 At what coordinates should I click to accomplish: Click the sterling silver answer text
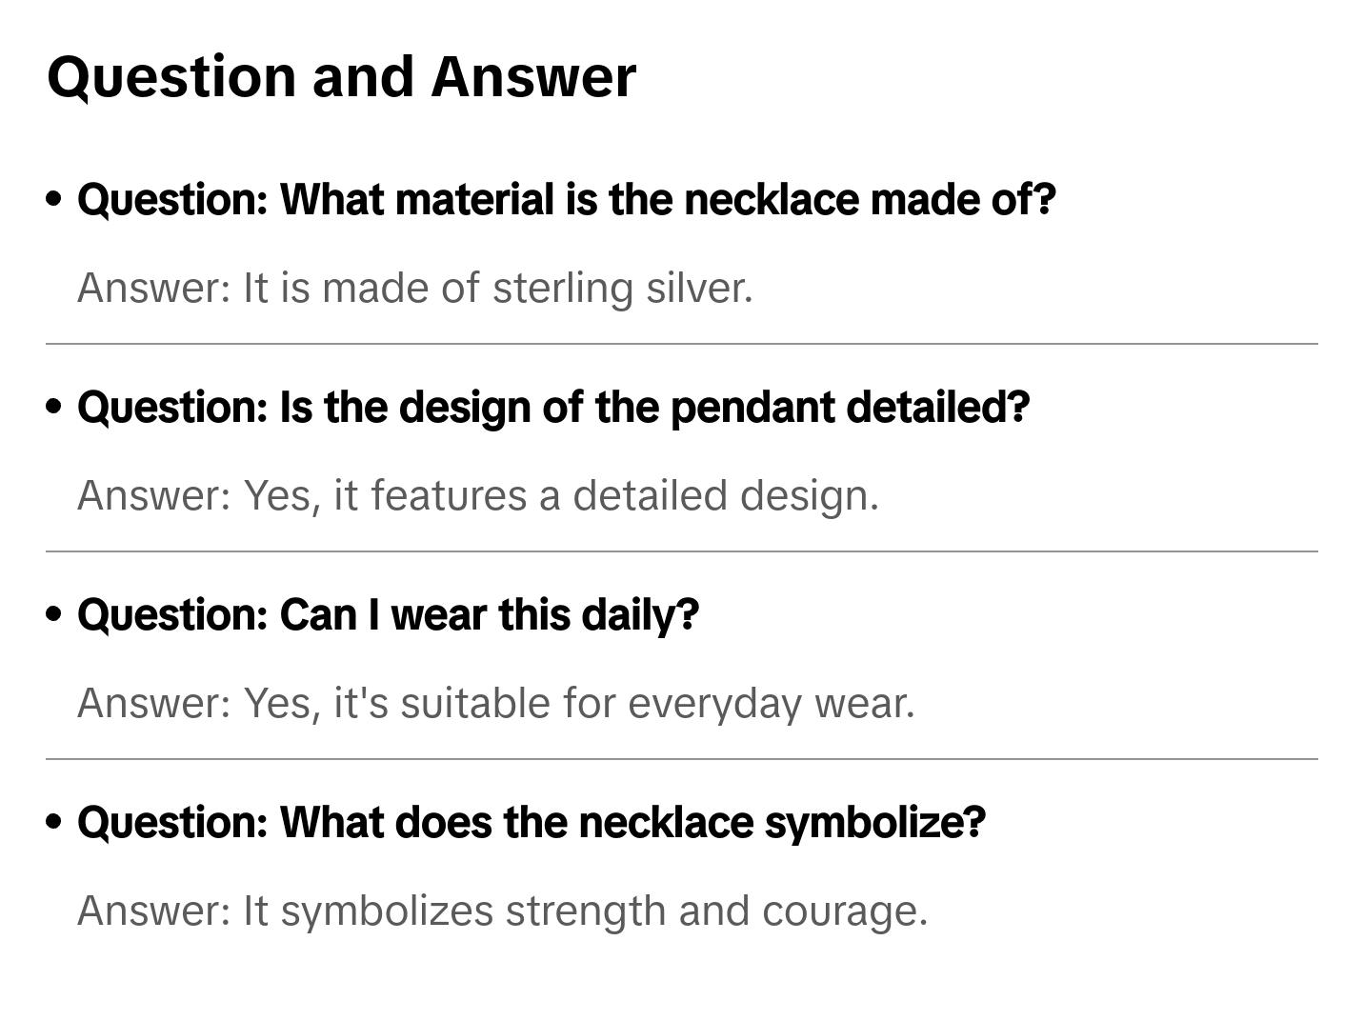pyautogui.click(x=414, y=288)
